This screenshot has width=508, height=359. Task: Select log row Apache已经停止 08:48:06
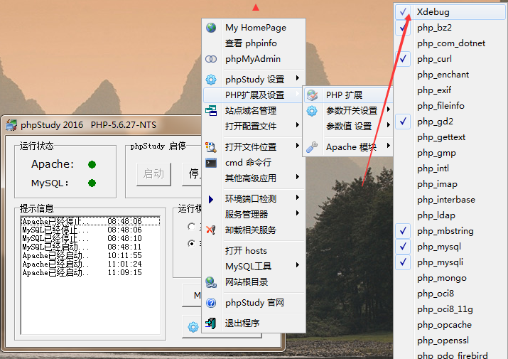[x=90, y=221]
